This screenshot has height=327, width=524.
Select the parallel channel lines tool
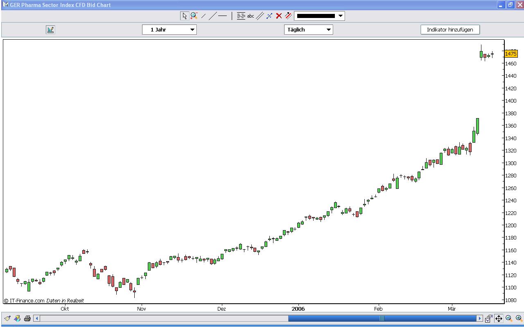[260, 16]
